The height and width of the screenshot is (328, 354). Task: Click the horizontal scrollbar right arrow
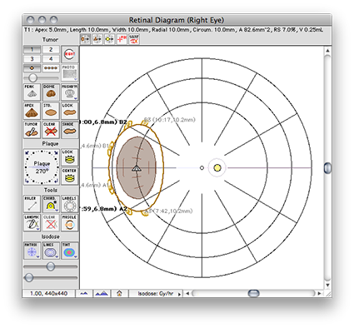[319, 293]
